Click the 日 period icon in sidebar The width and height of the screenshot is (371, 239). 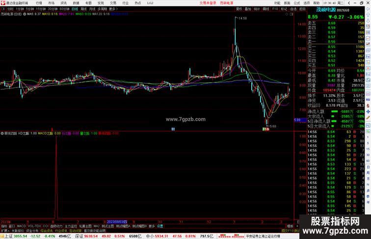368,167
